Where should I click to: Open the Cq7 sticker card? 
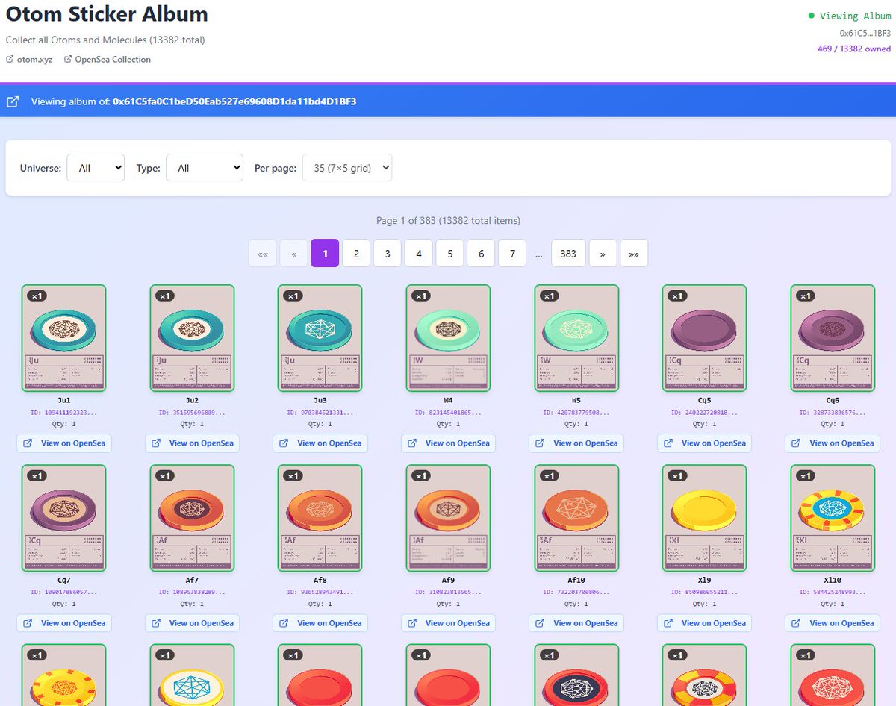[x=63, y=518]
